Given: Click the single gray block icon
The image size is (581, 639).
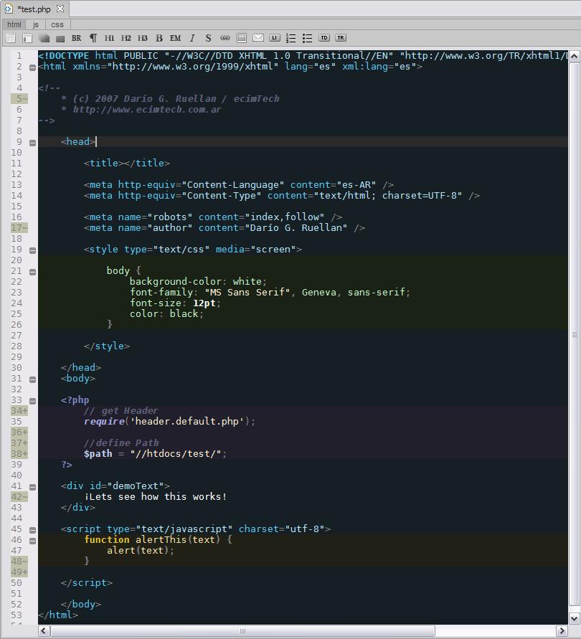Looking at the screenshot, I should click(60, 39).
